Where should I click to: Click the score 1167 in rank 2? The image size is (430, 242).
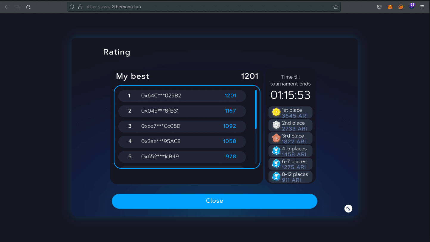pos(230,111)
